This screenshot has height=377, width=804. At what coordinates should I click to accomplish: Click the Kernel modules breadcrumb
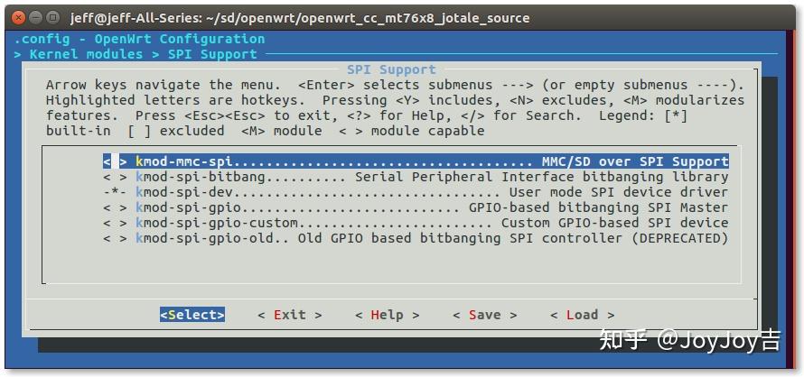point(86,54)
